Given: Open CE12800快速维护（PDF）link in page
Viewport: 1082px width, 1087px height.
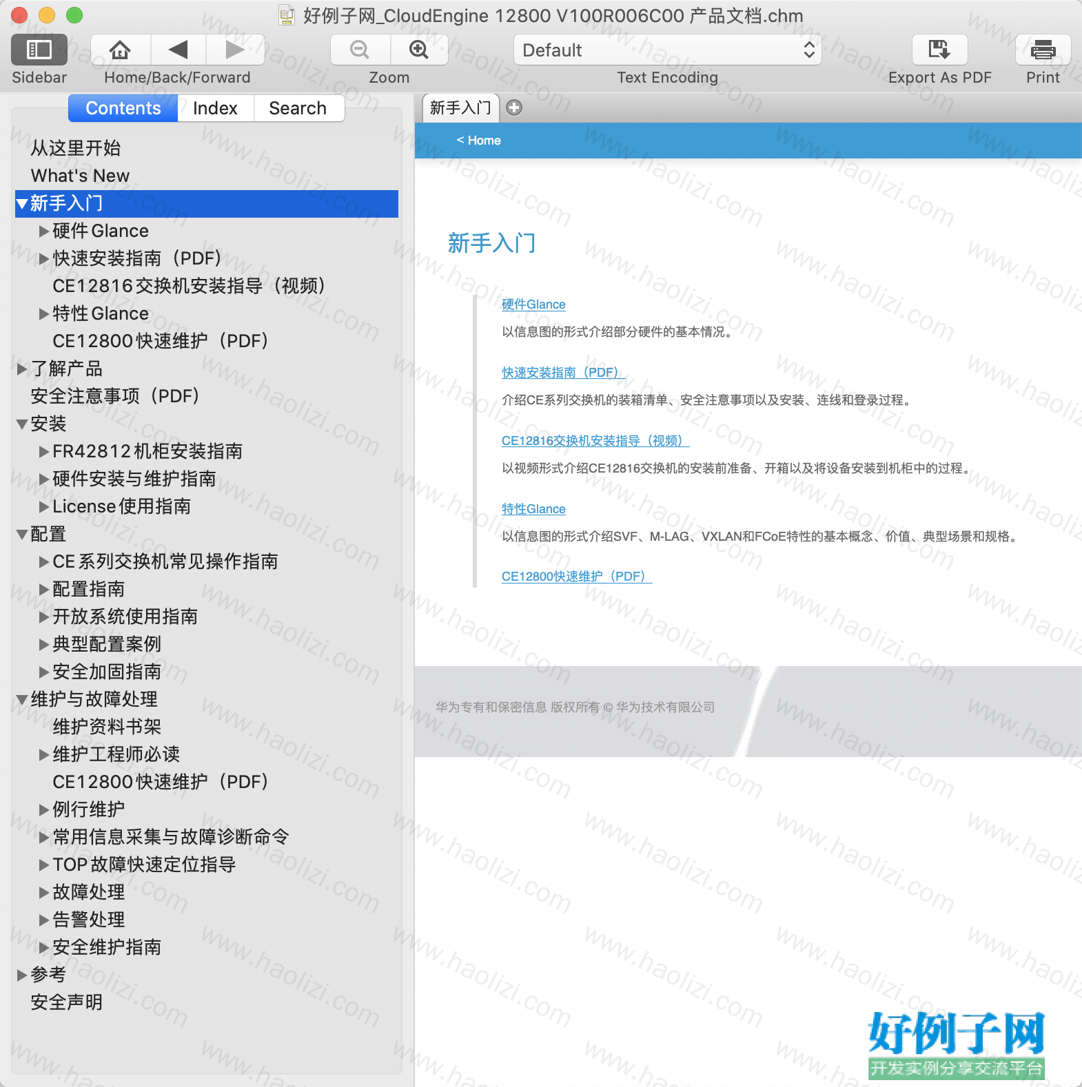Looking at the screenshot, I should coord(577,577).
